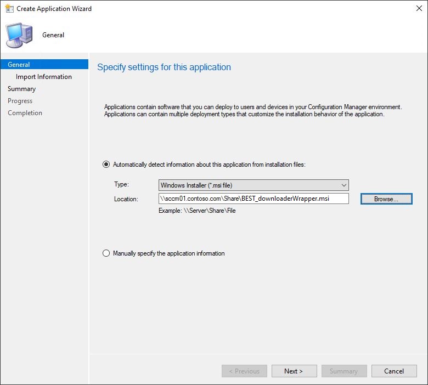Cancel the application wizard

point(393,371)
